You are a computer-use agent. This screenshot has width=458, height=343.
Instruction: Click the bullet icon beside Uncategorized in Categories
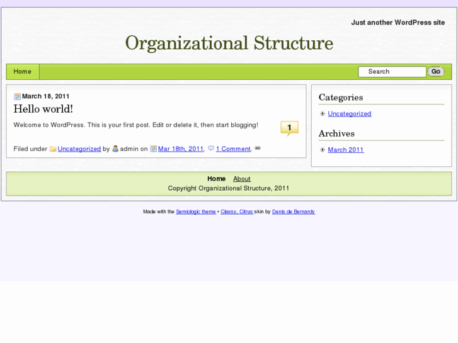pyautogui.click(x=323, y=113)
